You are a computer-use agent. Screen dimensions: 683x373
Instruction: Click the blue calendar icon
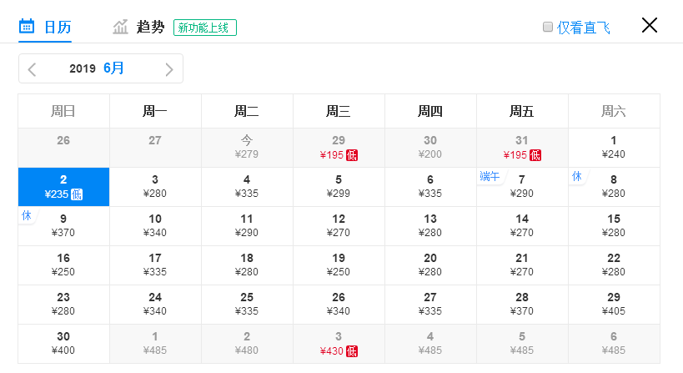27,26
